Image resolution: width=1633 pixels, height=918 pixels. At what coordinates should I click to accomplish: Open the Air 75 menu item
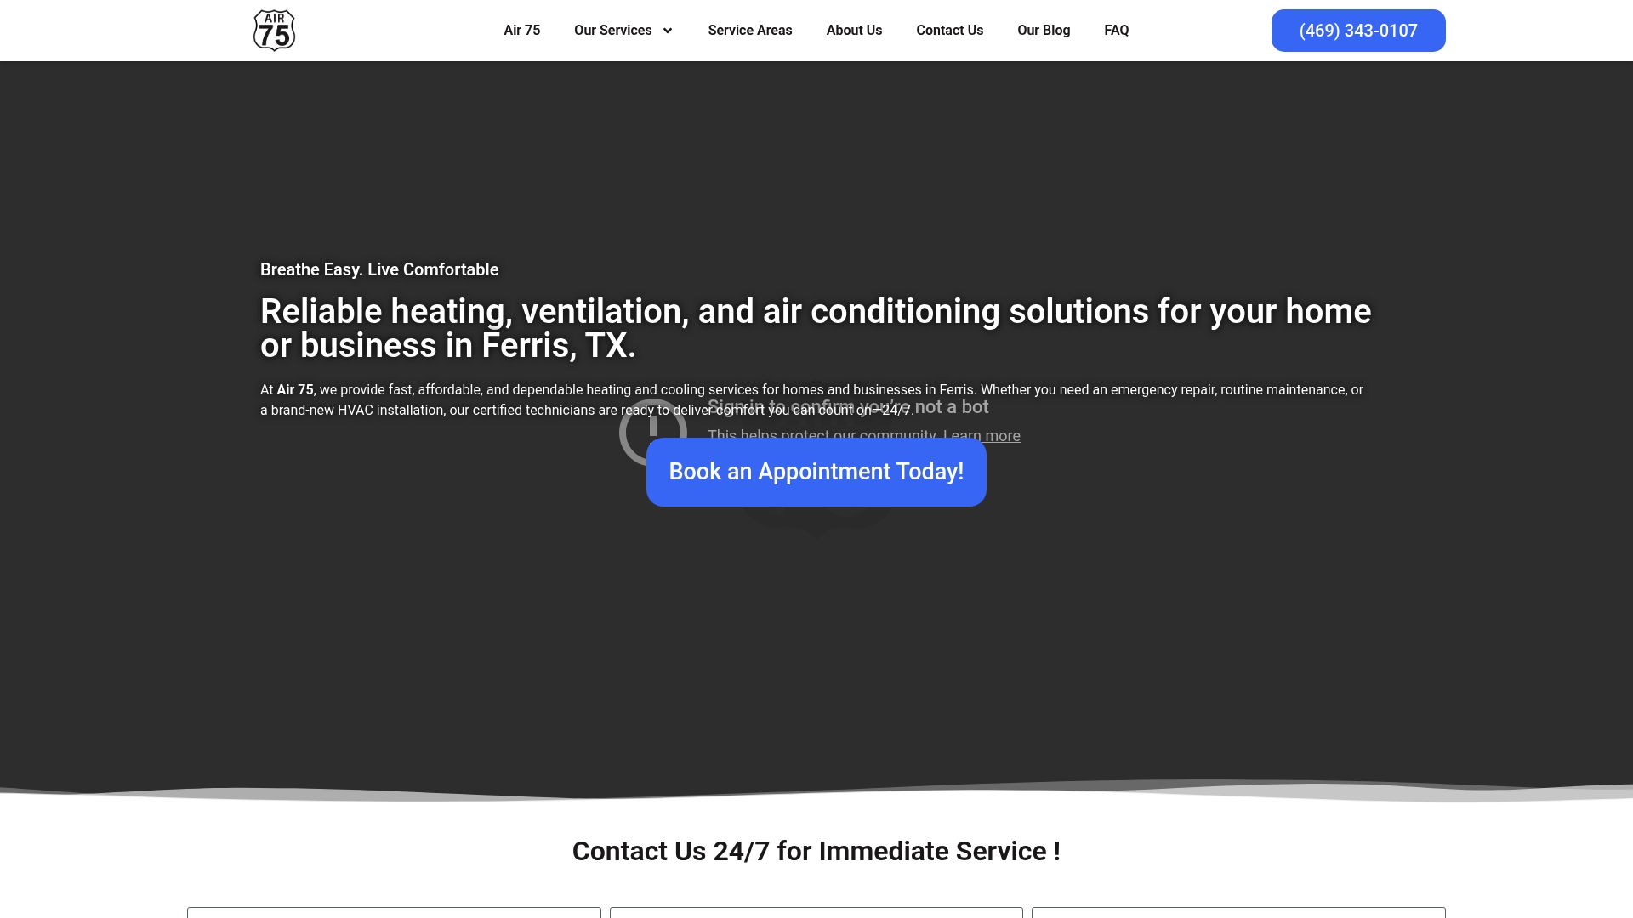(521, 31)
